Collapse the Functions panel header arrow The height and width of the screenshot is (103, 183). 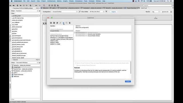click(x=12, y=8)
